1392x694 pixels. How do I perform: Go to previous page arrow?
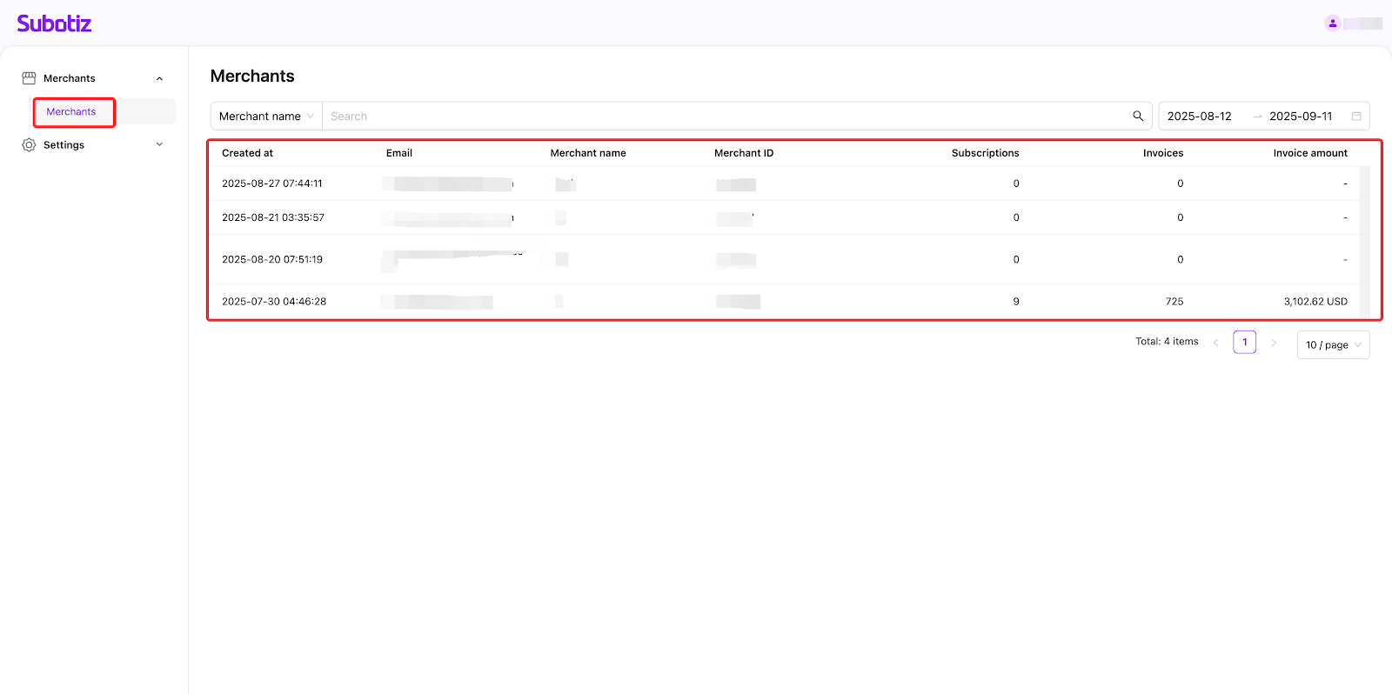[x=1215, y=343]
